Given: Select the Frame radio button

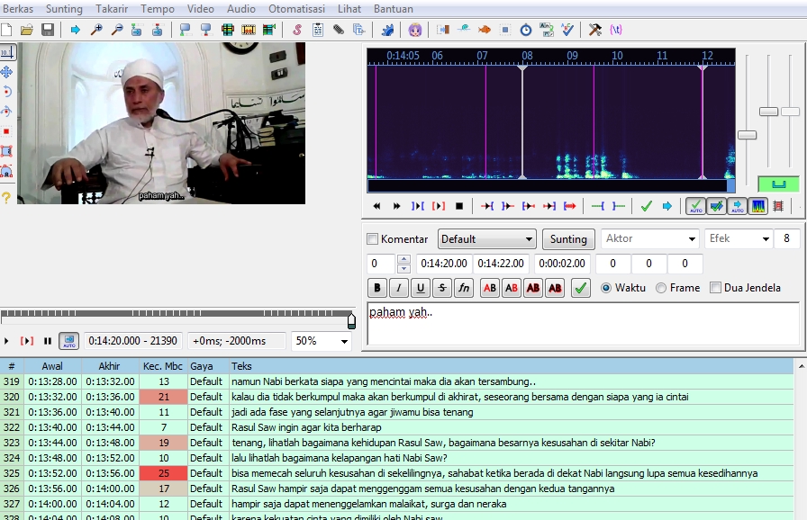Looking at the screenshot, I should pos(661,288).
